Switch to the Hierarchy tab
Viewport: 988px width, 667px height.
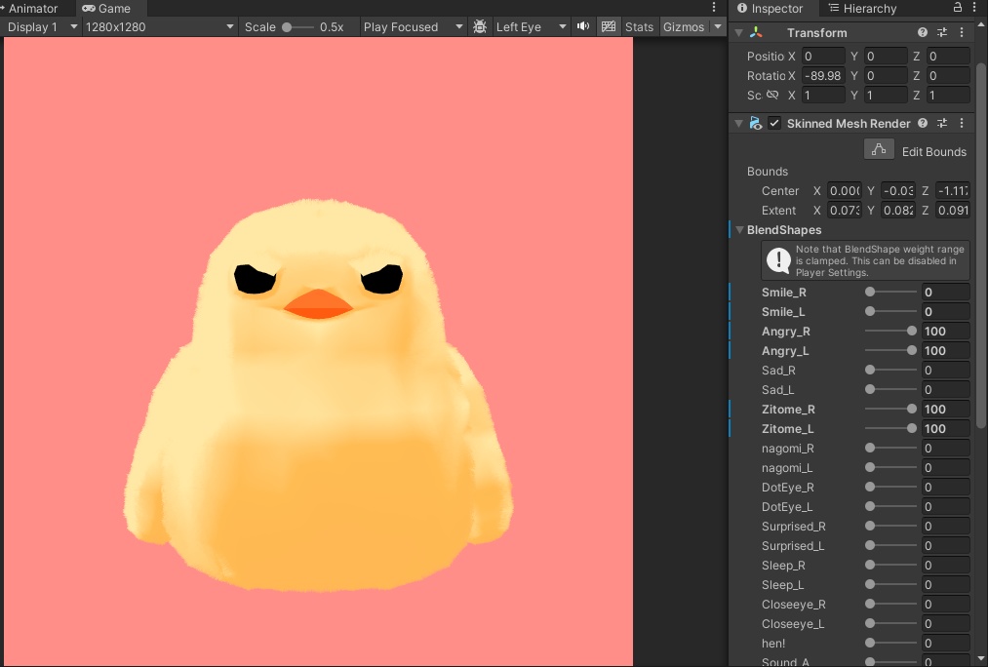point(862,9)
